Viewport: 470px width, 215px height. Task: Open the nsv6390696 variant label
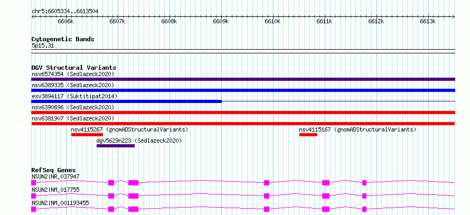73,107
